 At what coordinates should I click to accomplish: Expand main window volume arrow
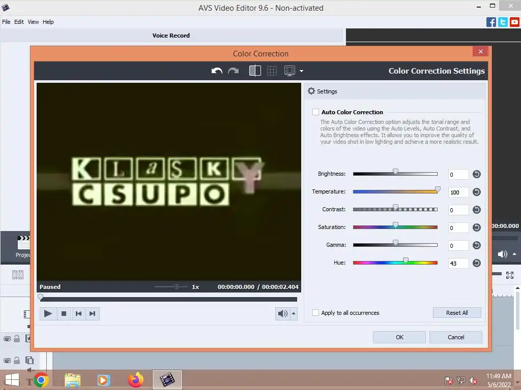514,254
